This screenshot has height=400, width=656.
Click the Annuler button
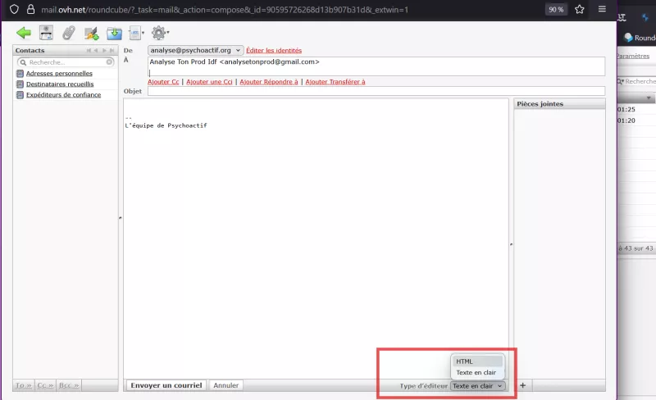point(226,385)
